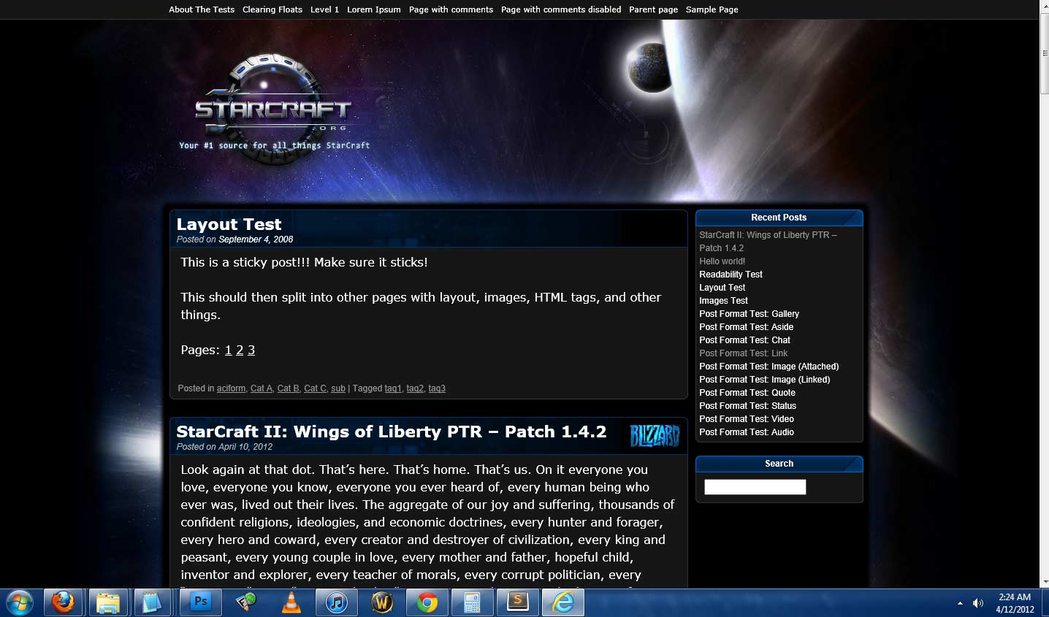The height and width of the screenshot is (617, 1049).
Task: Open the aciform category link
Action: [231, 388]
